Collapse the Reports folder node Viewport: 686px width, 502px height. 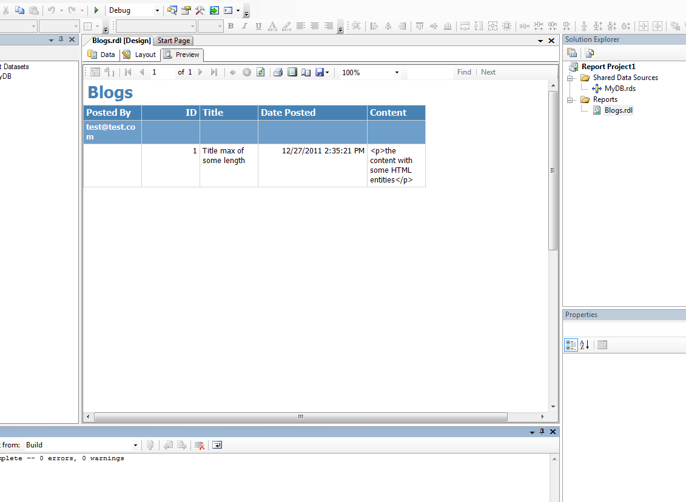coord(570,99)
